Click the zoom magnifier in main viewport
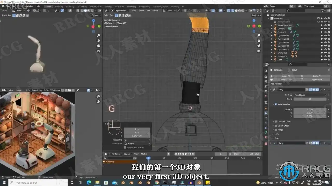The height and width of the screenshot is (186, 332). pyautogui.click(x=259, y=36)
